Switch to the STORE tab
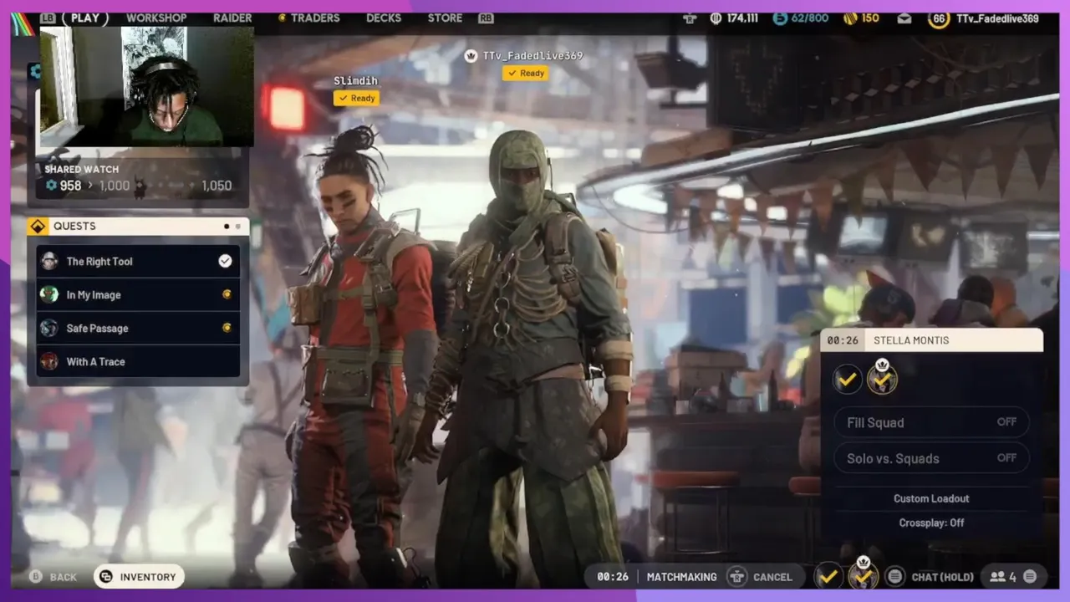 [445, 18]
